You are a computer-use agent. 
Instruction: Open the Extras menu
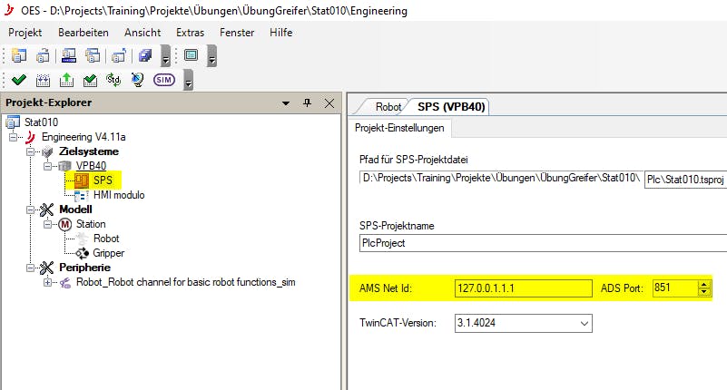(x=190, y=33)
